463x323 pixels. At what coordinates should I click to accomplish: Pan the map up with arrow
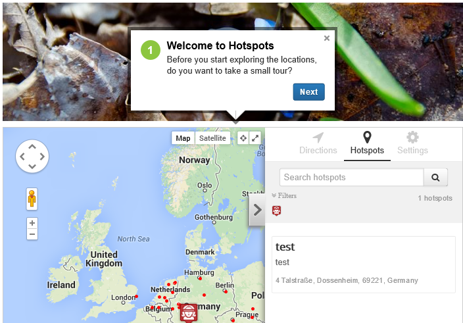click(32, 147)
